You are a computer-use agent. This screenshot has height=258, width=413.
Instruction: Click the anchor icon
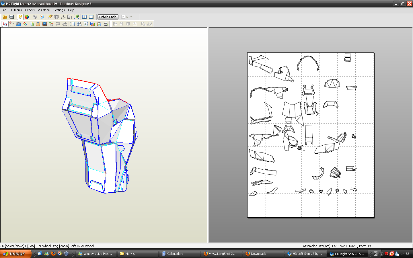[x=63, y=17]
